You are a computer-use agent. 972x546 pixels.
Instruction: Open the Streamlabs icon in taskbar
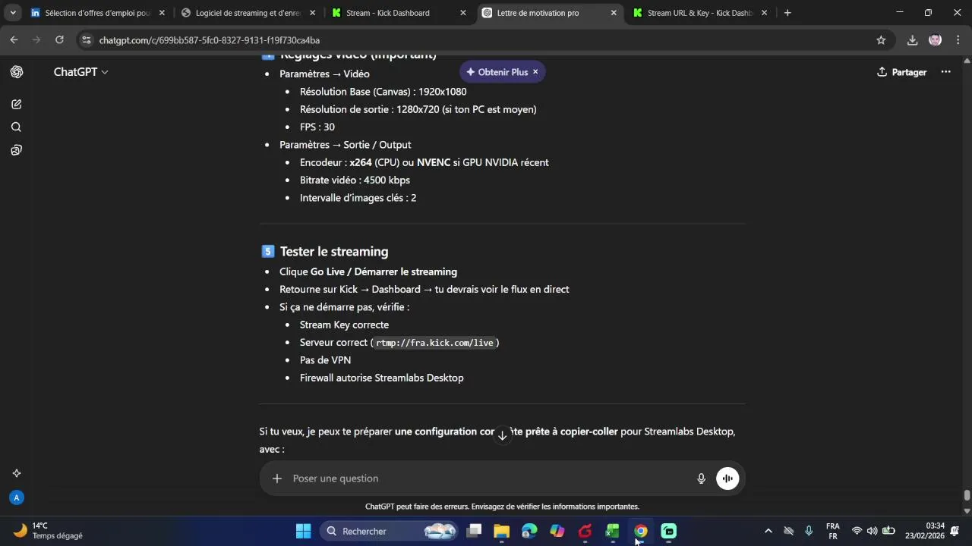(x=668, y=532)
